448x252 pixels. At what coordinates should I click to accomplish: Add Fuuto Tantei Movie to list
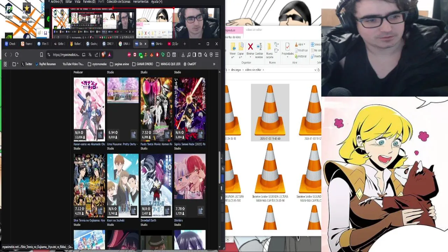[x=167, y=134]
